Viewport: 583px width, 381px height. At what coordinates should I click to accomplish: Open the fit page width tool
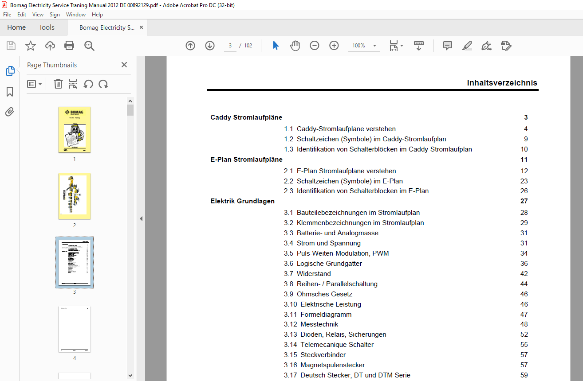coord(394,46)
